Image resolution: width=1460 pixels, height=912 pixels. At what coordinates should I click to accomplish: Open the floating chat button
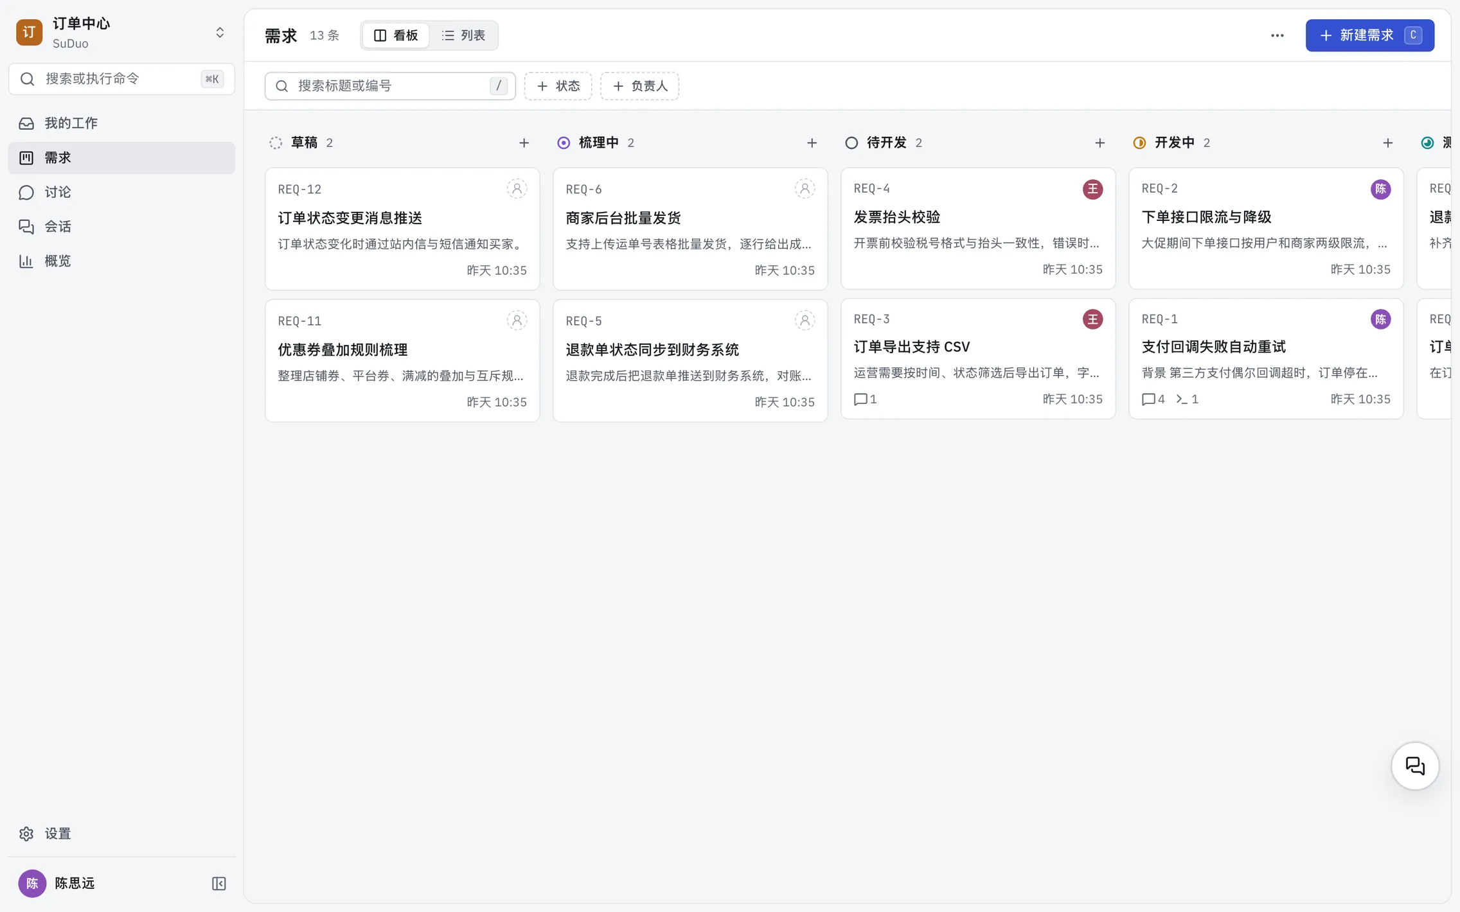(1415, 766)
